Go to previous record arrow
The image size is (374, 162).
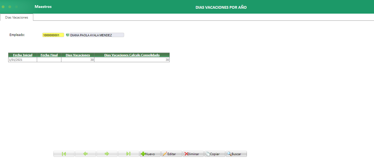click(85, 154)
